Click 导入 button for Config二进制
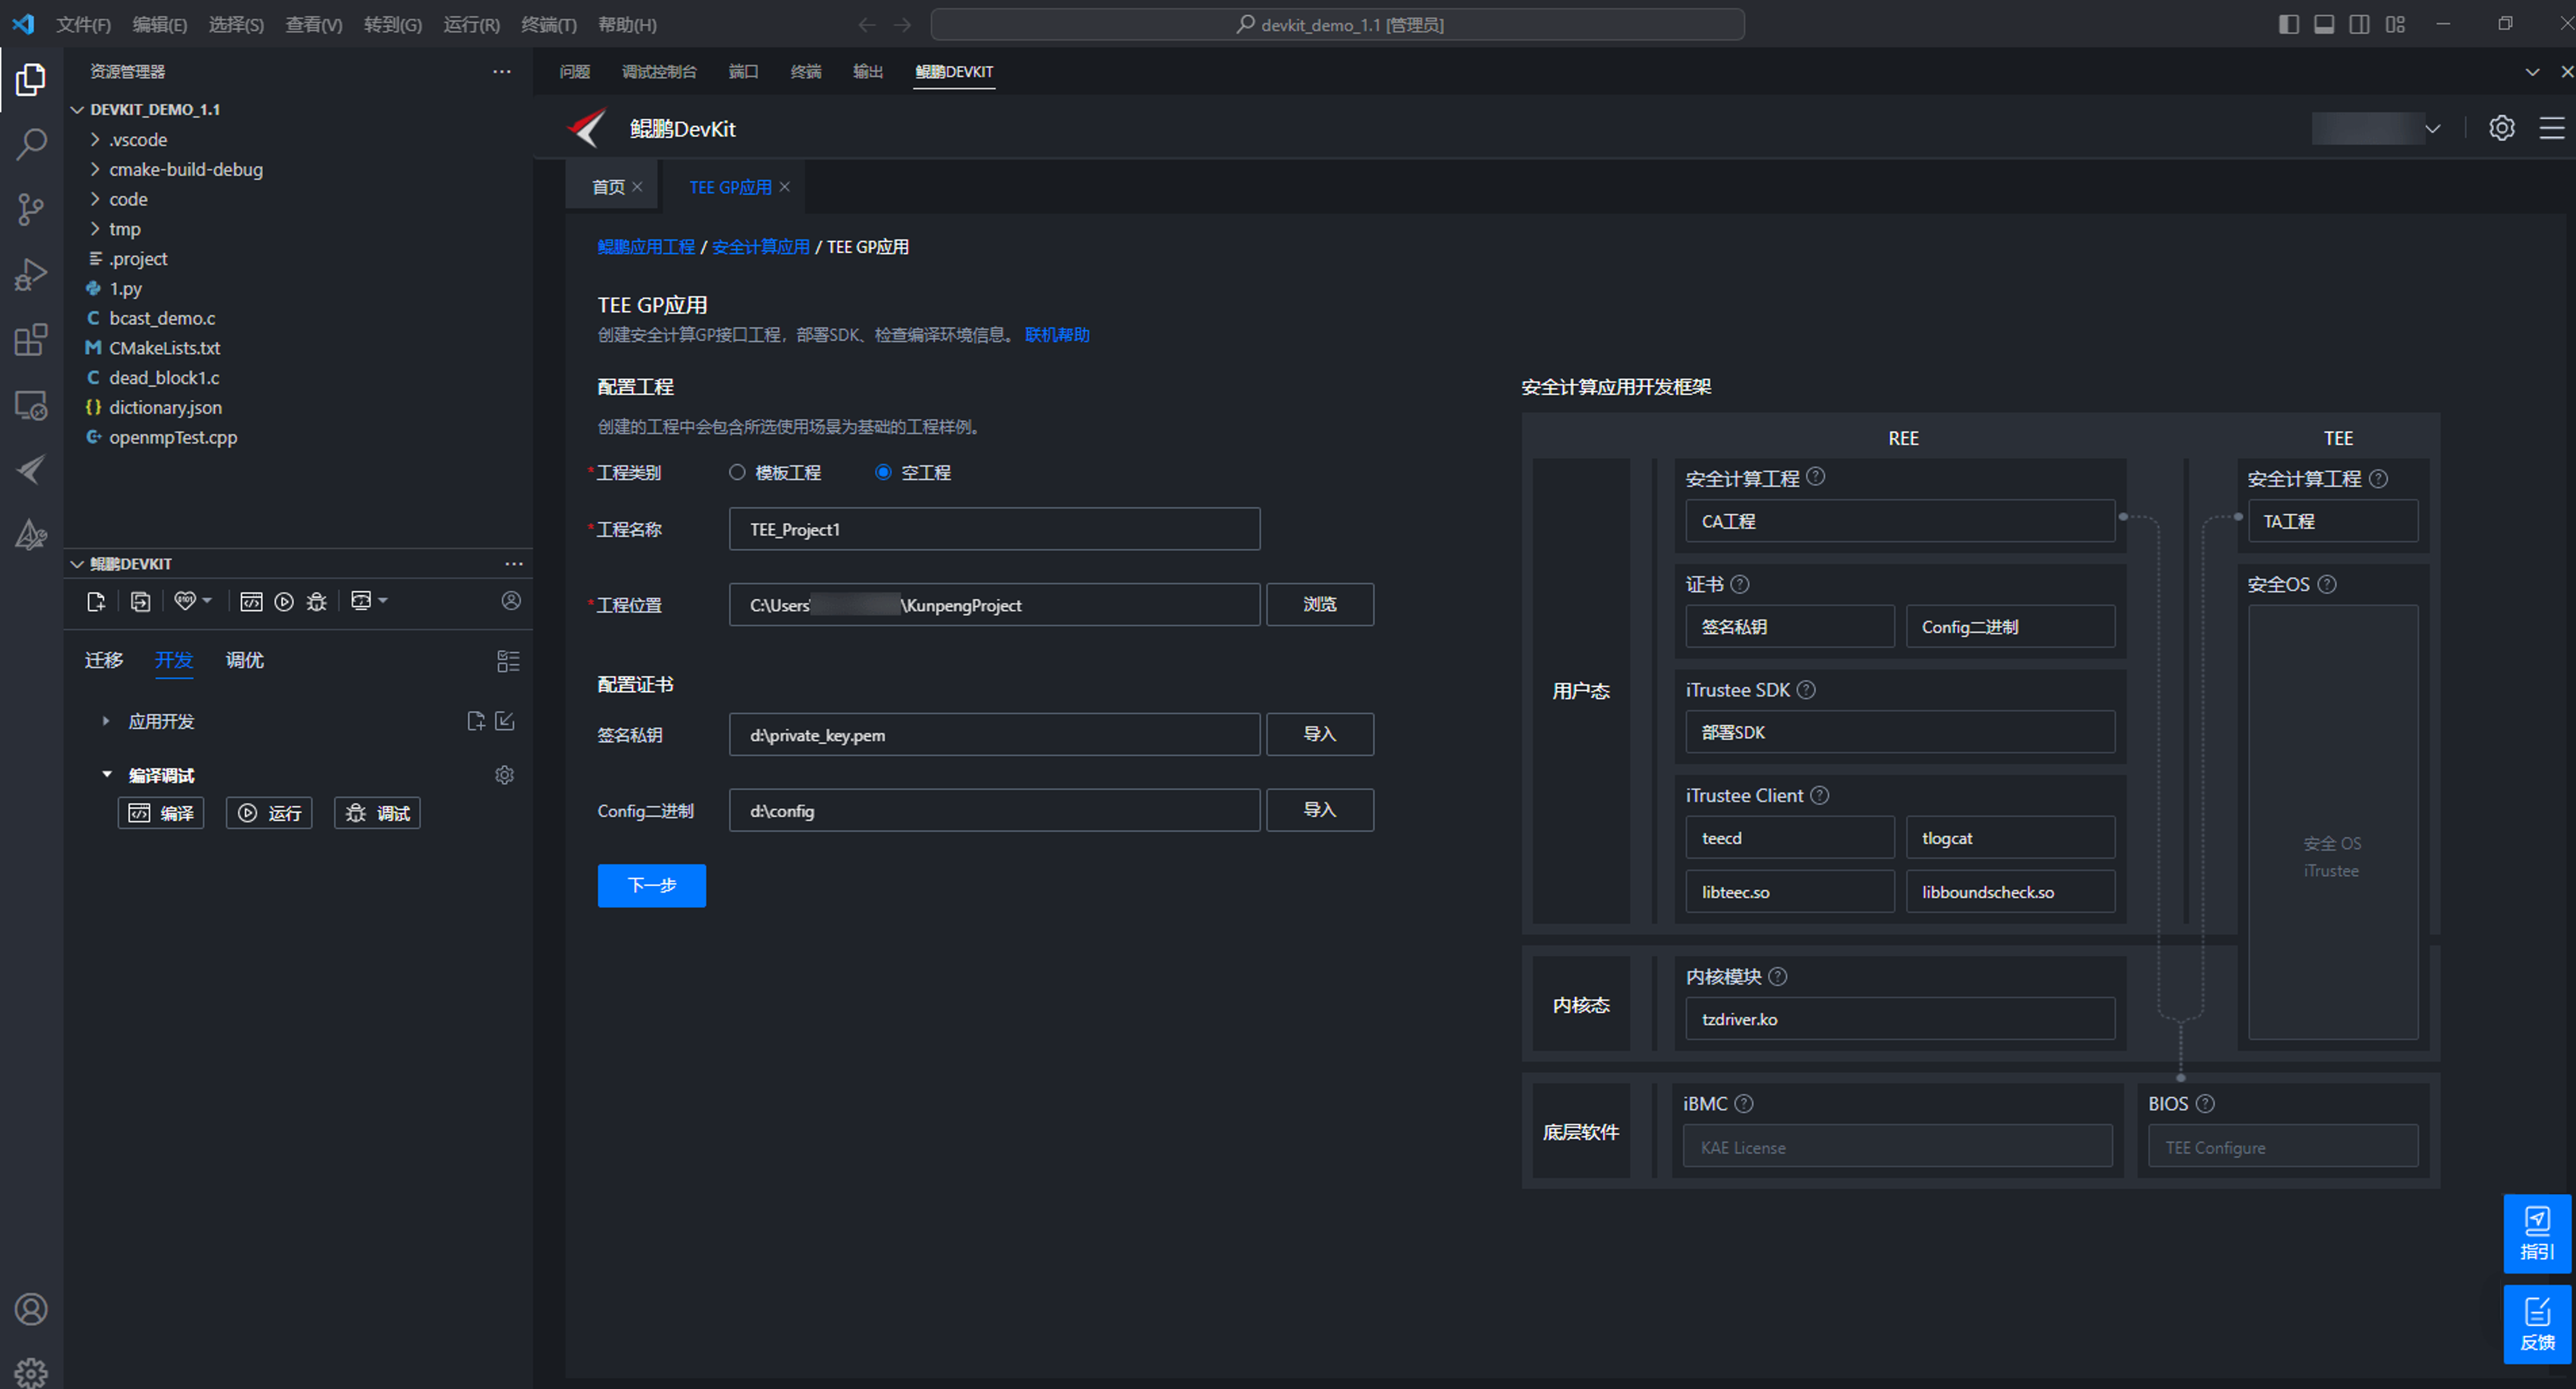The width and height of the screenshot is (2576, 1389). tap(1320, 810)
